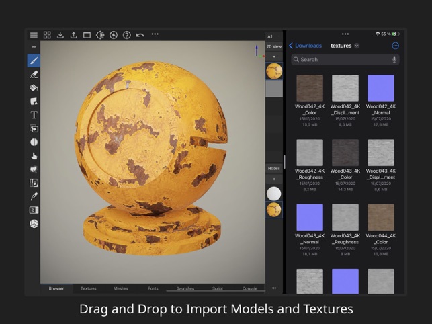The height and width of the screenshot is (324, 432).
Task: Select Wood042_4K_Normal texture file
Action: (381, 100)
